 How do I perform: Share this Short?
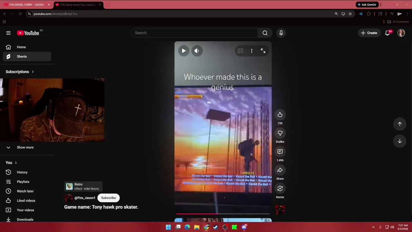280,170
